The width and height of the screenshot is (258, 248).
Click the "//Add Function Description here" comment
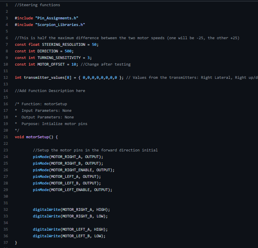click(50, 91)
